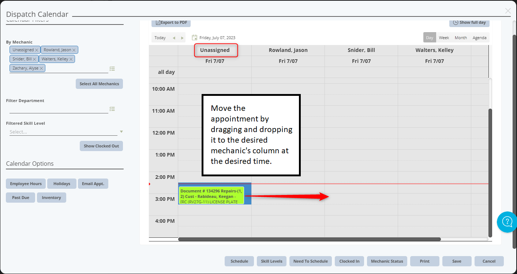Remove Zachary, Alyse from mechanic filter
Viewport: 517px width, 274px height.
[x=41, y=68]
